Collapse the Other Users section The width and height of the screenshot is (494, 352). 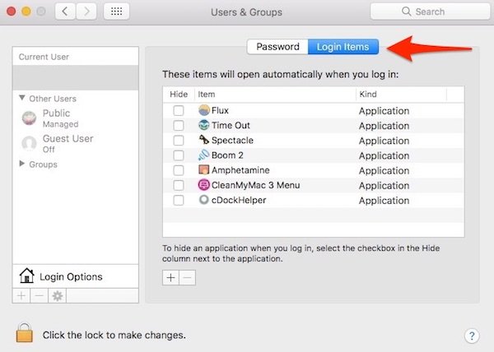point(22,99)
